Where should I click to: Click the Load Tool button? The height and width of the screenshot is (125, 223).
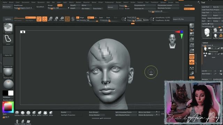(x=206, y=7)
